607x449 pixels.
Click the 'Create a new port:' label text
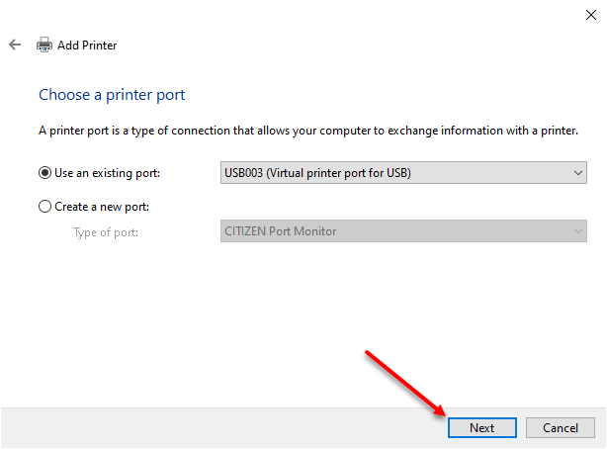pos(102,207)
